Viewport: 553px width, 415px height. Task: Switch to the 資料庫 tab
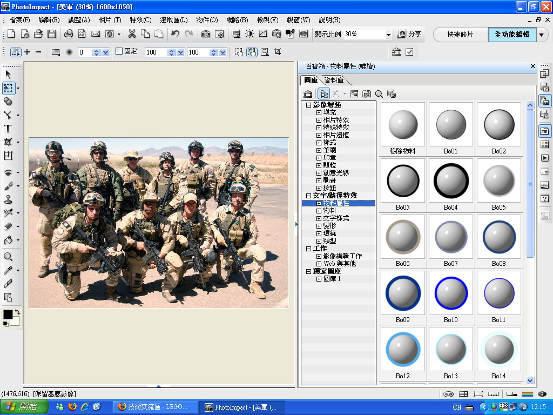click(334, 81)
